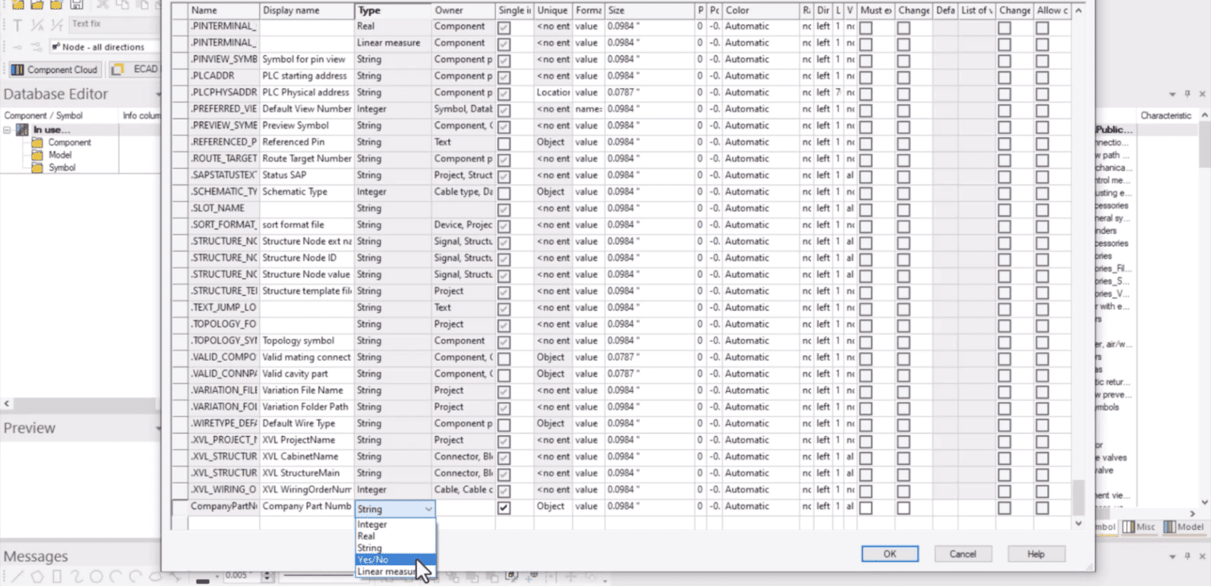Toggle Single instance for .WIRETYPE_DEFA row
This screenshot has width=1211, height=586.
[x=504, y=424]
